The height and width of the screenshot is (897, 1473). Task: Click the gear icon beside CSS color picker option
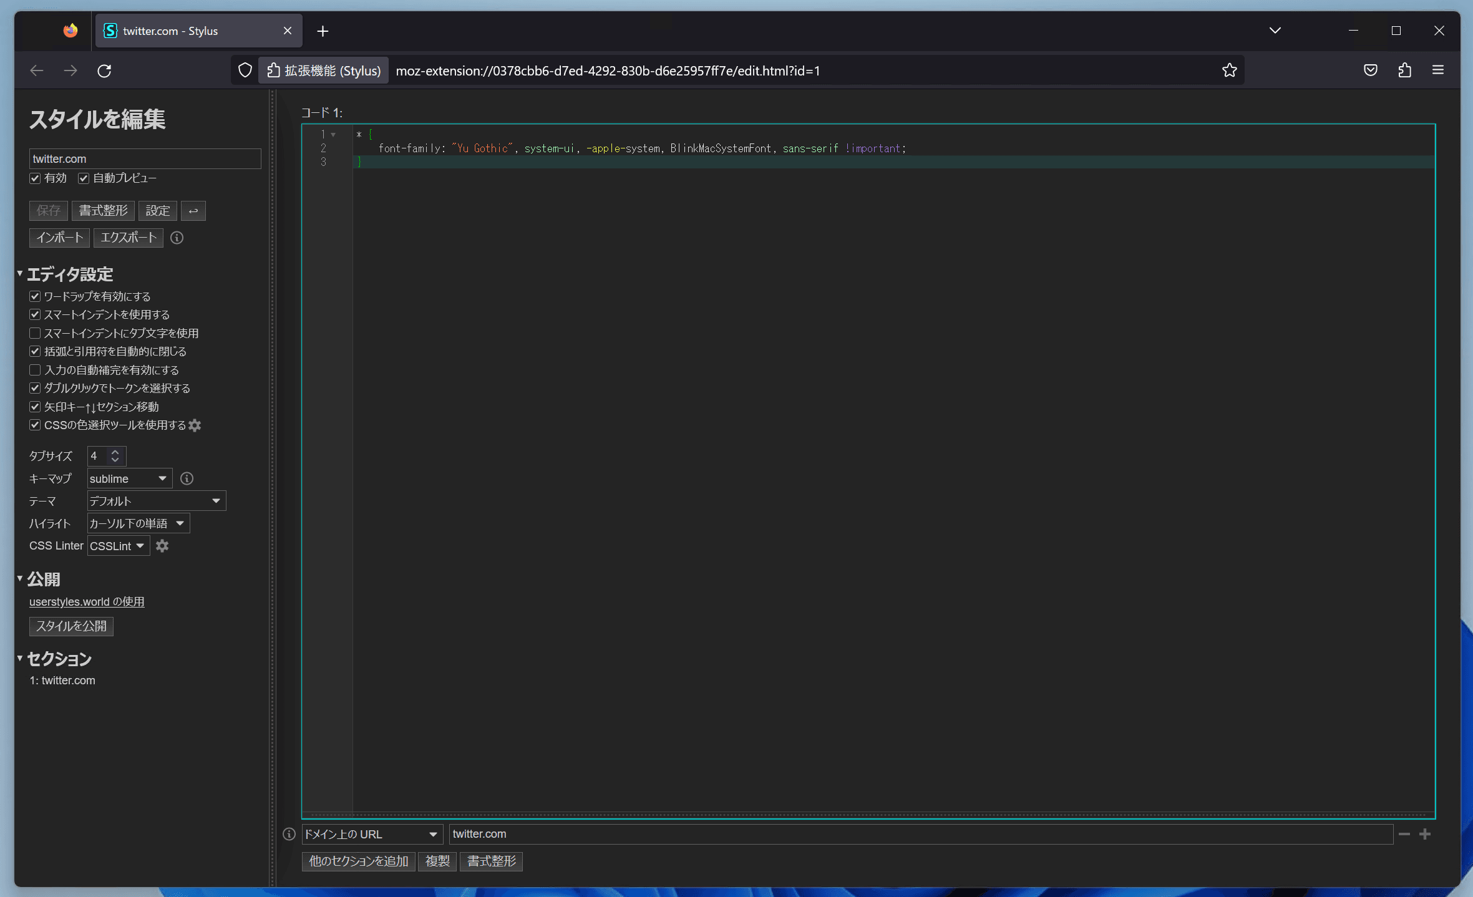(x=195, y=425)
